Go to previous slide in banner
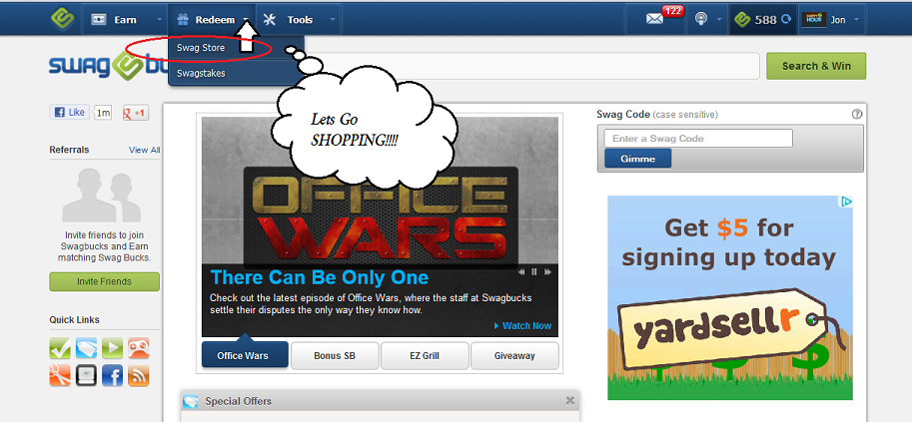 [521, 271]
